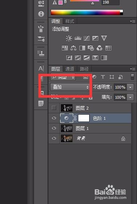Add a Brightness/Contrast adjustment
The width and height of the screenshot is (137, 204).
69,38
